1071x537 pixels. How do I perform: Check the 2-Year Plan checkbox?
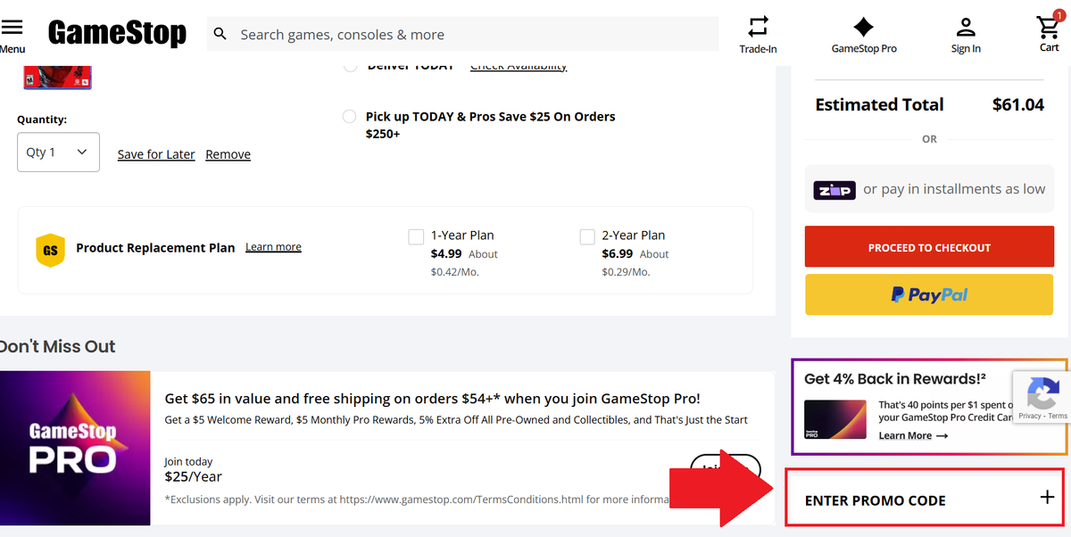coord(587,235)
